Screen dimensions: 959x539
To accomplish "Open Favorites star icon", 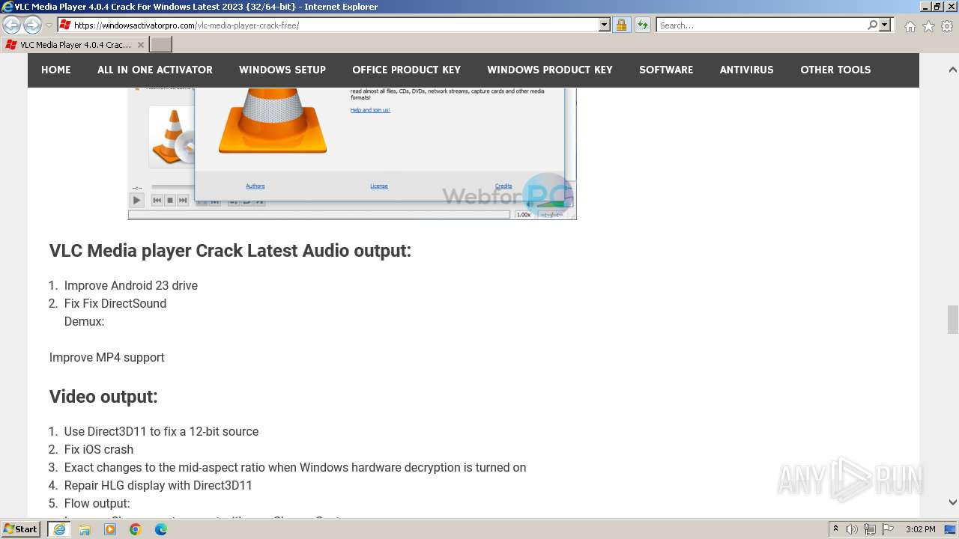I will [x=928, y=26].
